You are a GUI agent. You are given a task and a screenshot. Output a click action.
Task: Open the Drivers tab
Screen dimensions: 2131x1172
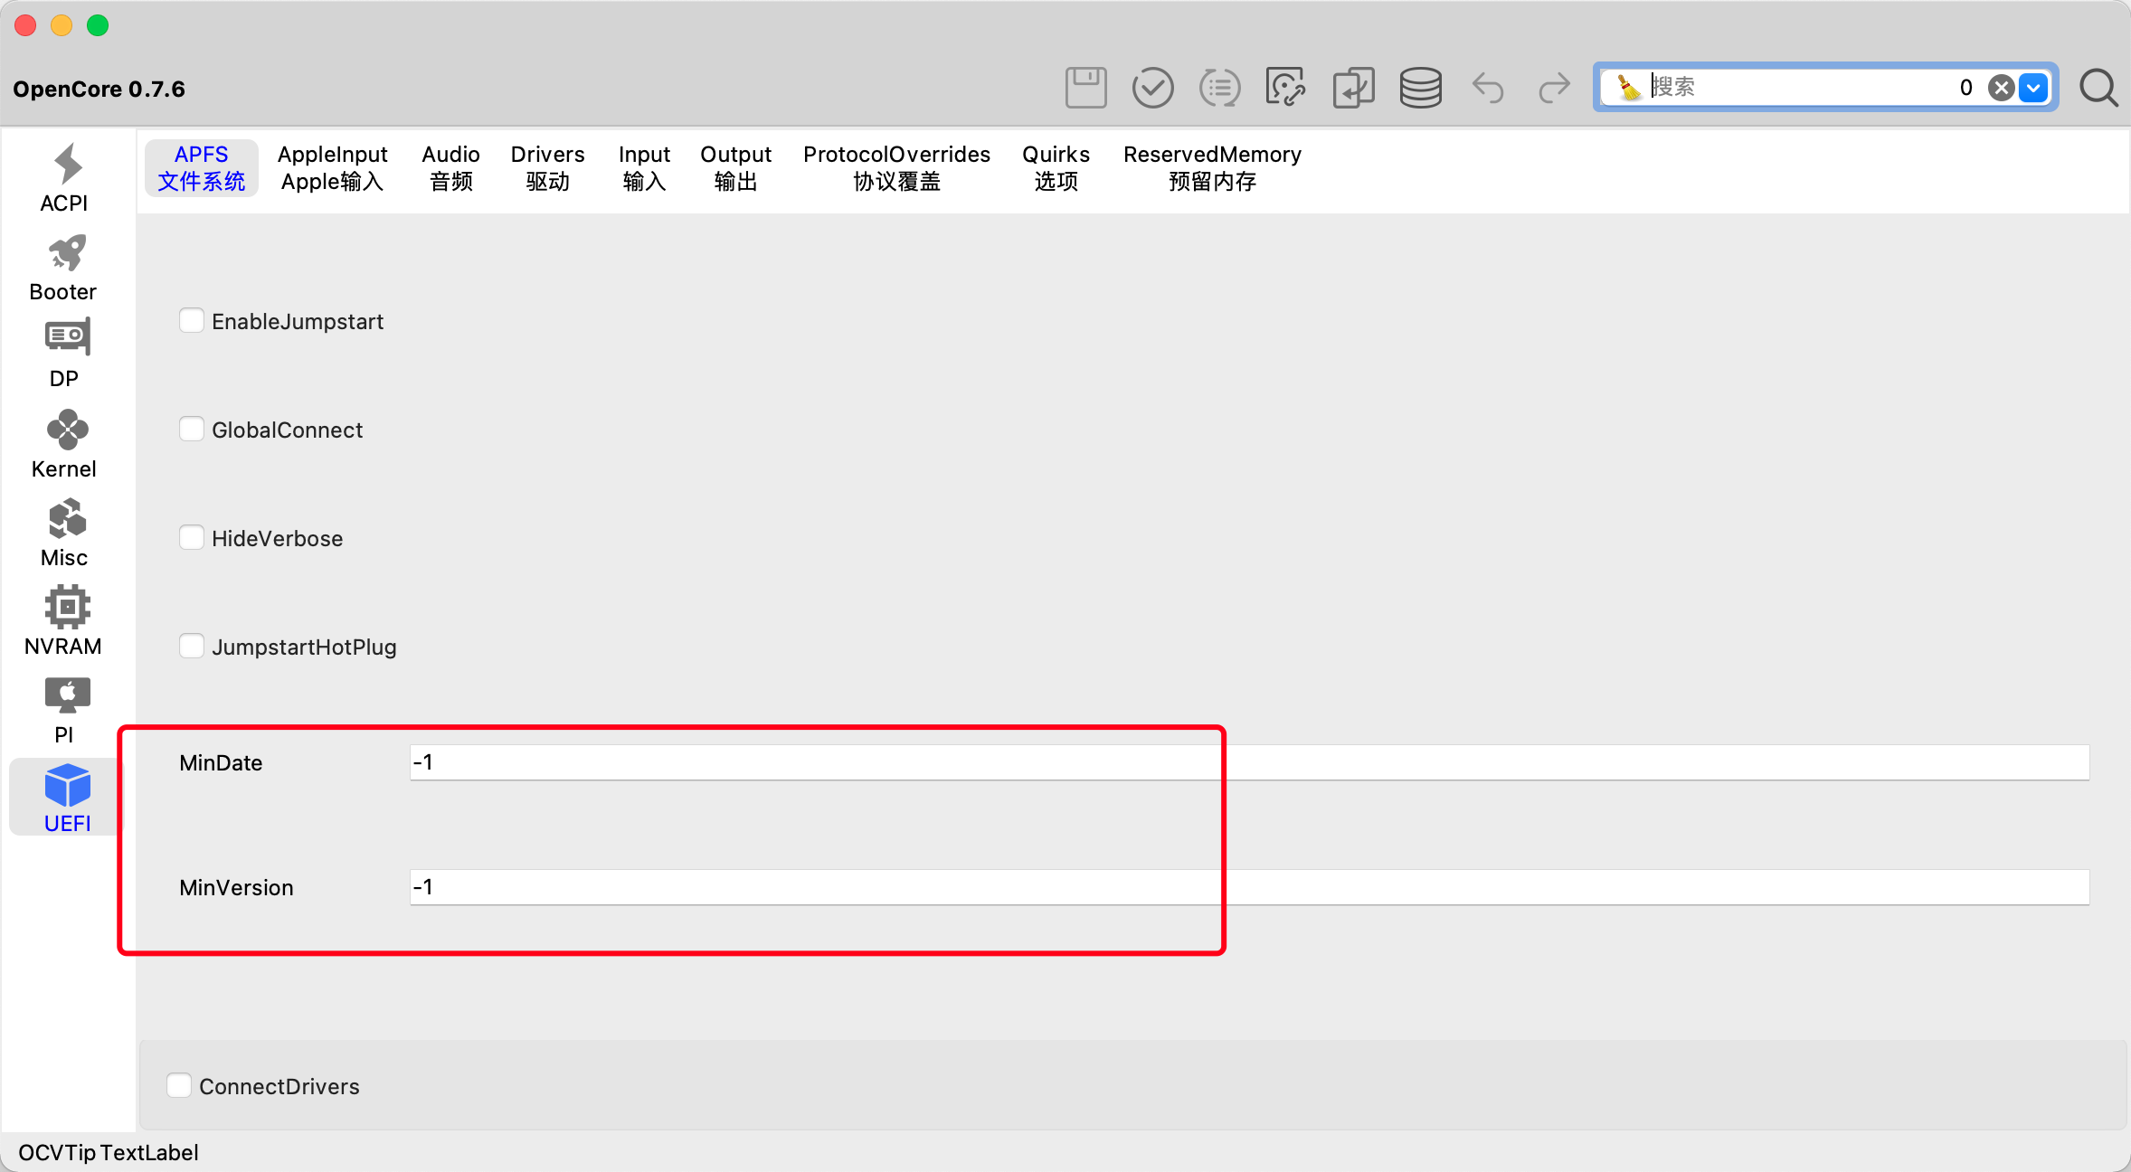point(547,167)
